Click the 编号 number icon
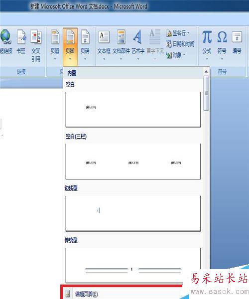249x299 pixels. (237, 37)
